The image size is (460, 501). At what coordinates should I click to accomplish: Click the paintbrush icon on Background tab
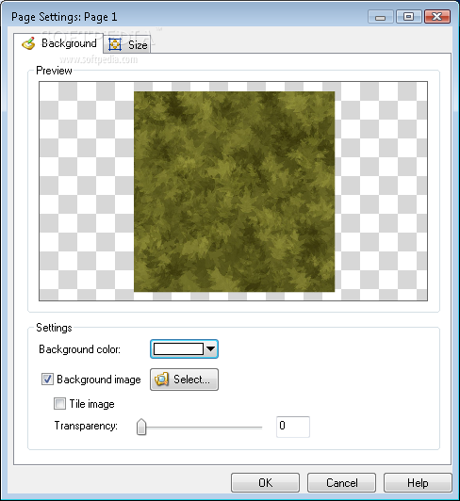[x=28, y=43]
